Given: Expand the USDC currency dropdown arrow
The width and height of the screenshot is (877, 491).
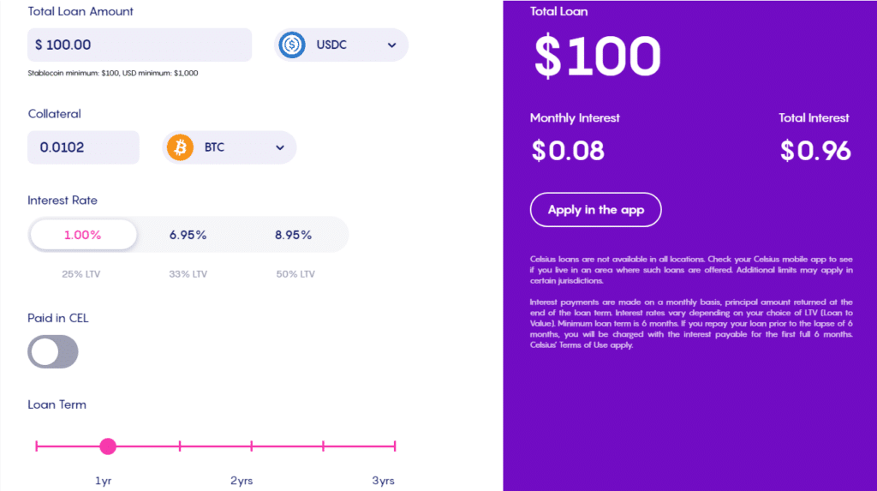Looking at the screenshot, I should (391, 45).
